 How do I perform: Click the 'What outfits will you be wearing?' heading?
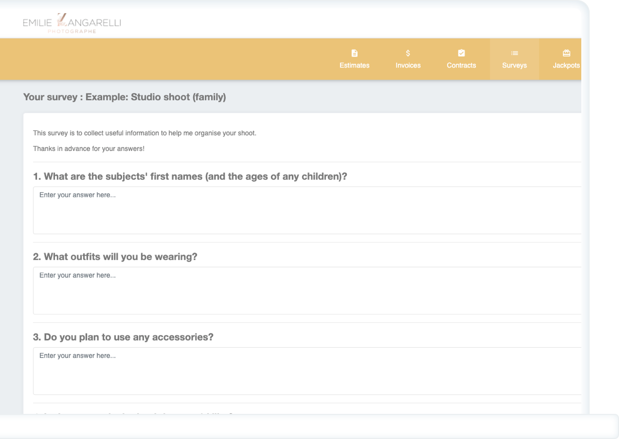click(x=115, y=257)
